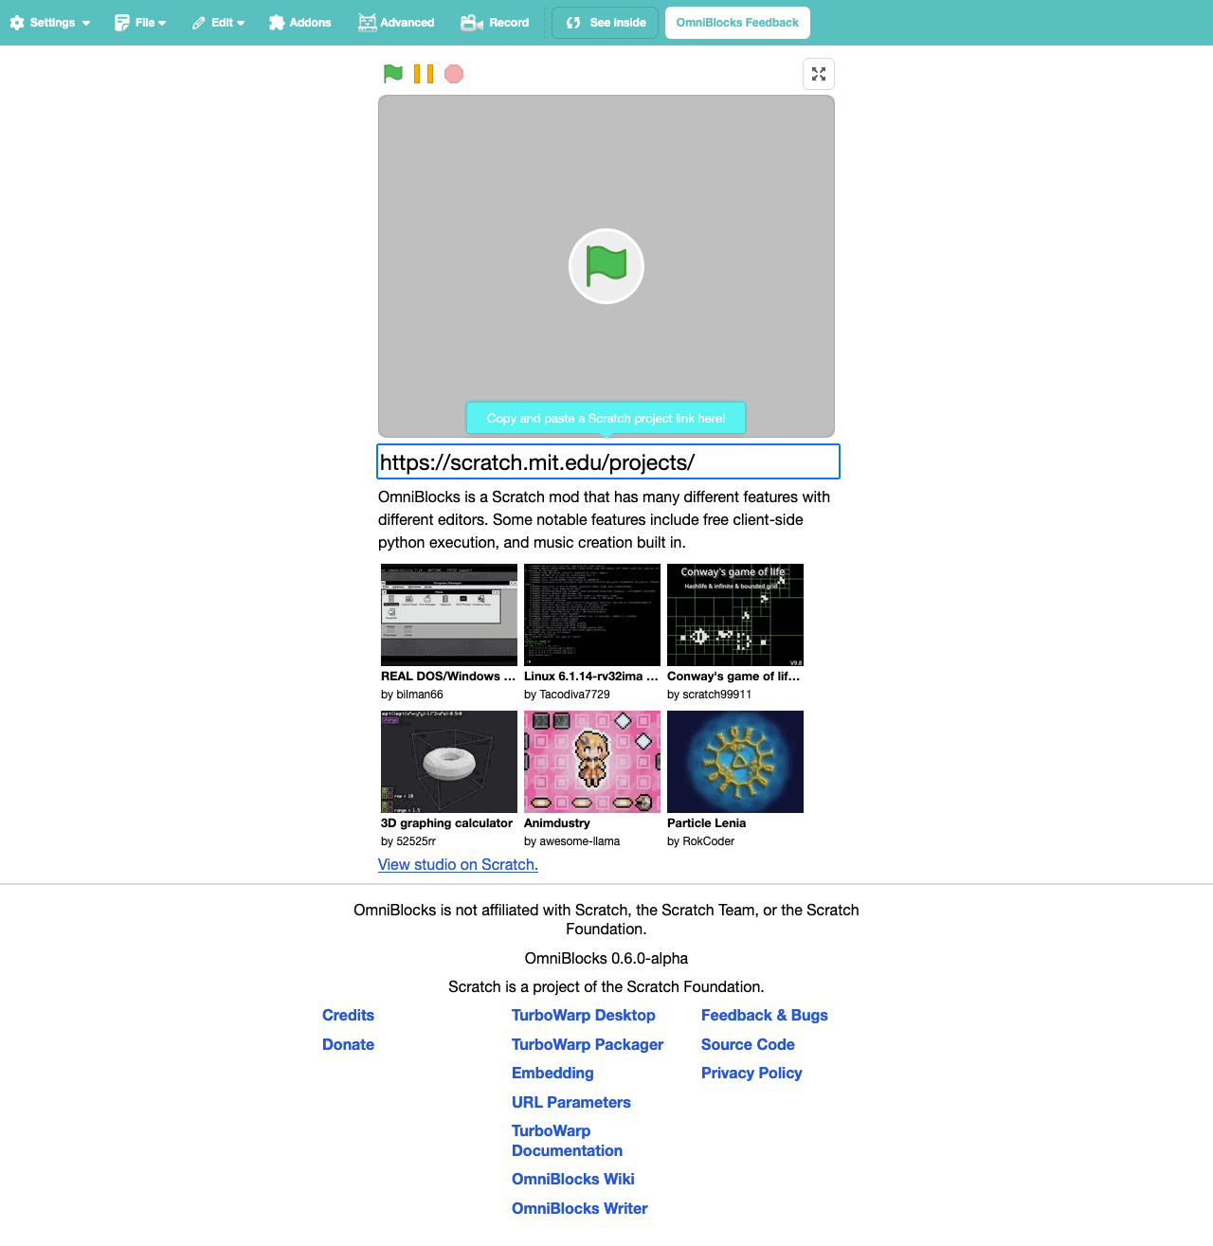
Task: Stop the project with the red octagon
Action: 454,74
